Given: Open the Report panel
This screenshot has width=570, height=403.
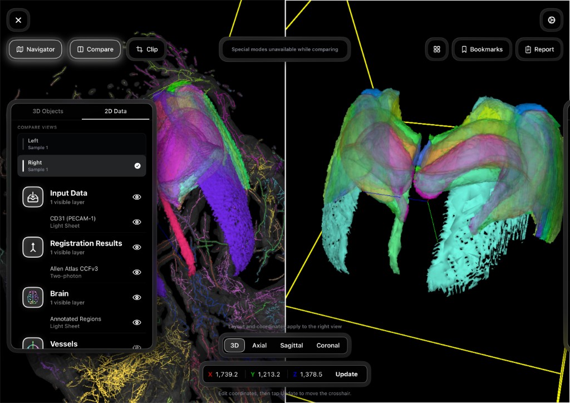Looking at the screenshot, I should tap(539, 49).
